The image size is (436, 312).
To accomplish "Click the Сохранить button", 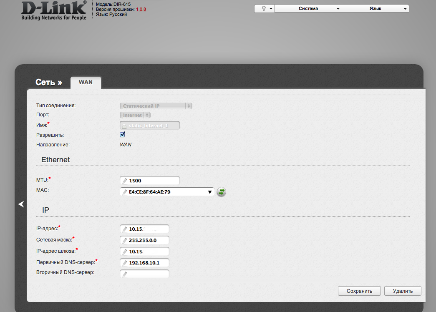I will tap(359, 291).
